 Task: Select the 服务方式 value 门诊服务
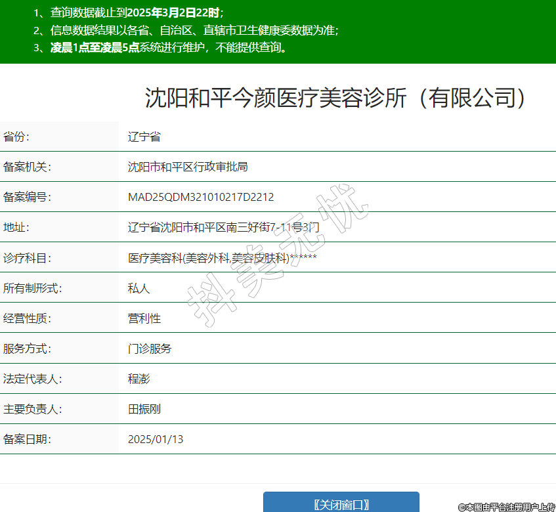click(150, 349)
